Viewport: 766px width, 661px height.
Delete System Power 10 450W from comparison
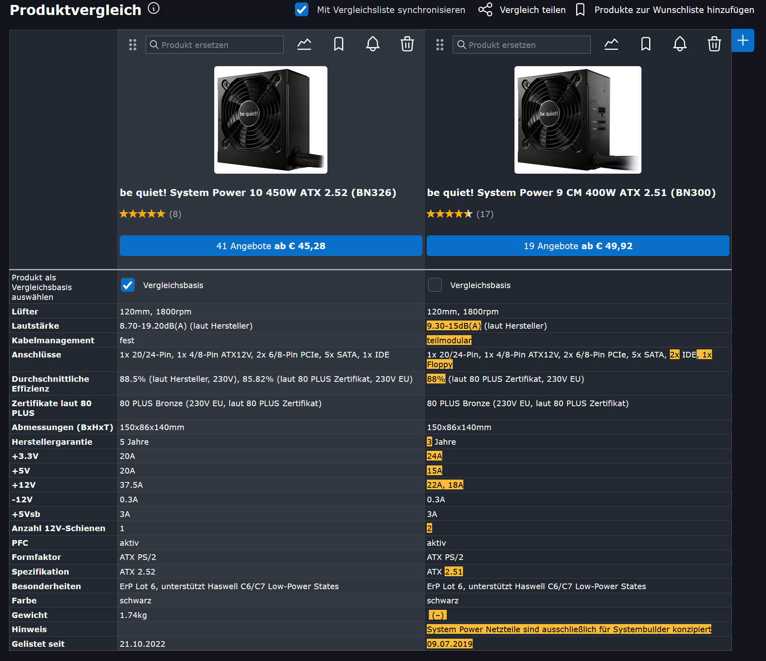pyautogui.click(x=407, y=44)
